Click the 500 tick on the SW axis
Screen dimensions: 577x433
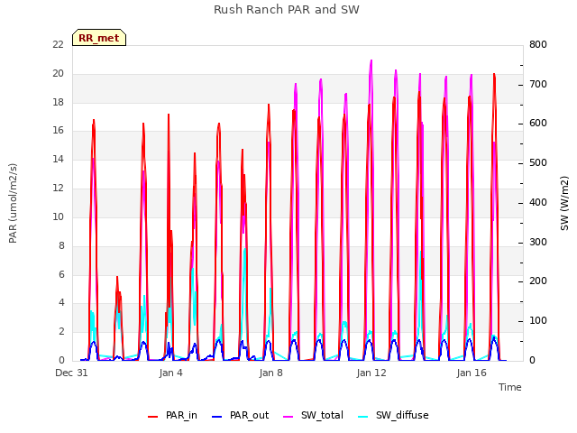[537, 162]
